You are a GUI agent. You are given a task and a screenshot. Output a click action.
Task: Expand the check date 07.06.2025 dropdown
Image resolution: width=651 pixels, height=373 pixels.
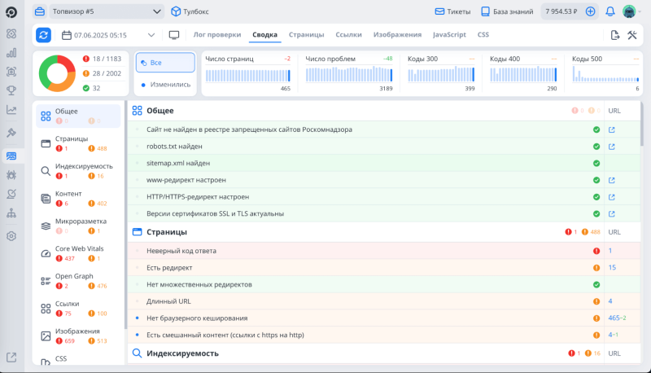(x=151, y=35)
